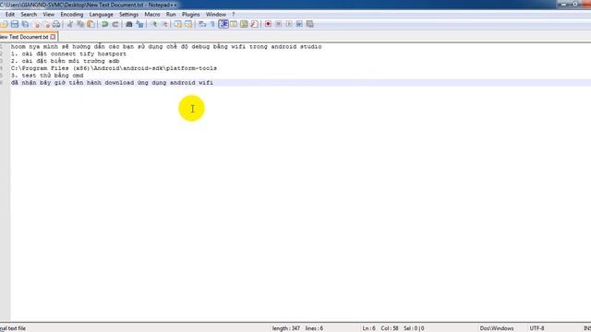Undo the last edit via toolbar
This screenshot has height=332, width=591.
tap(104, 24)
